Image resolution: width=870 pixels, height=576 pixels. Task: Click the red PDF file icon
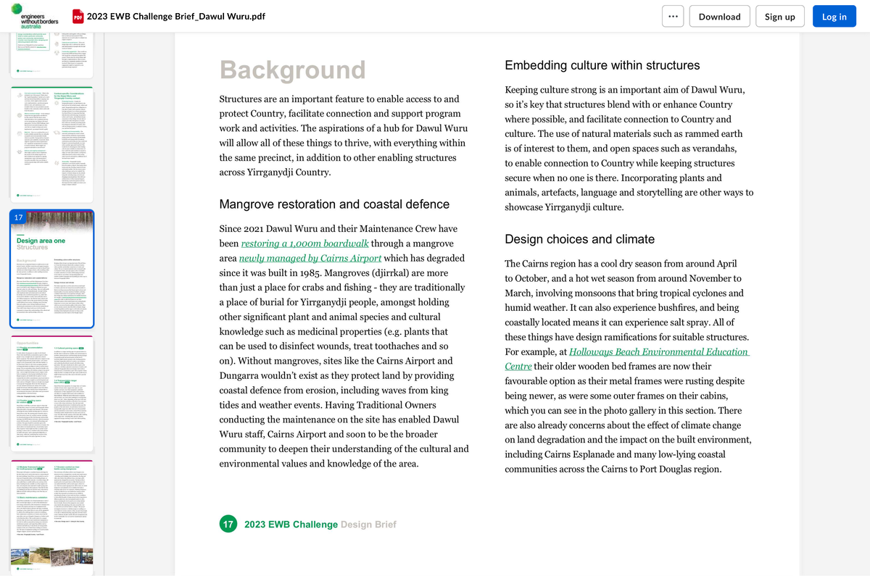(78, 17)
